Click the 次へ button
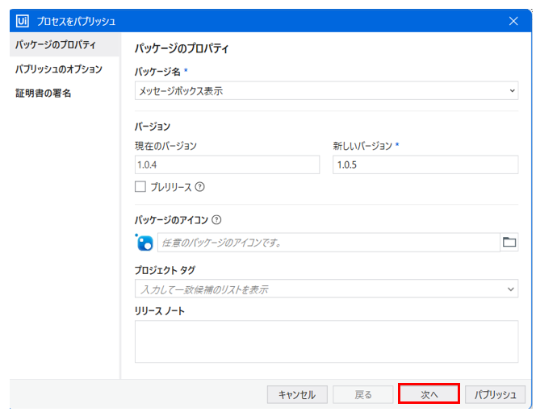 pyautogui.click(x=429, y=394)
